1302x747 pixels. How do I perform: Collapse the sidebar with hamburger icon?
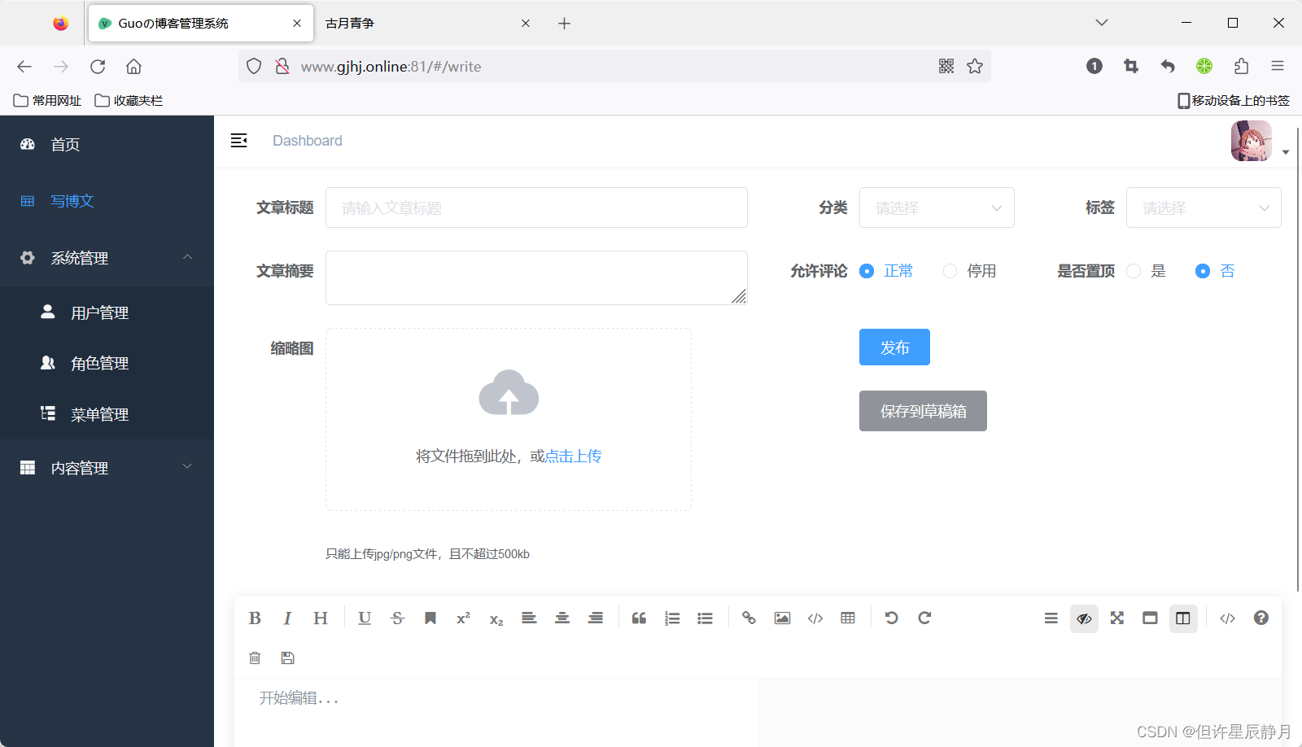coord(238,141)
